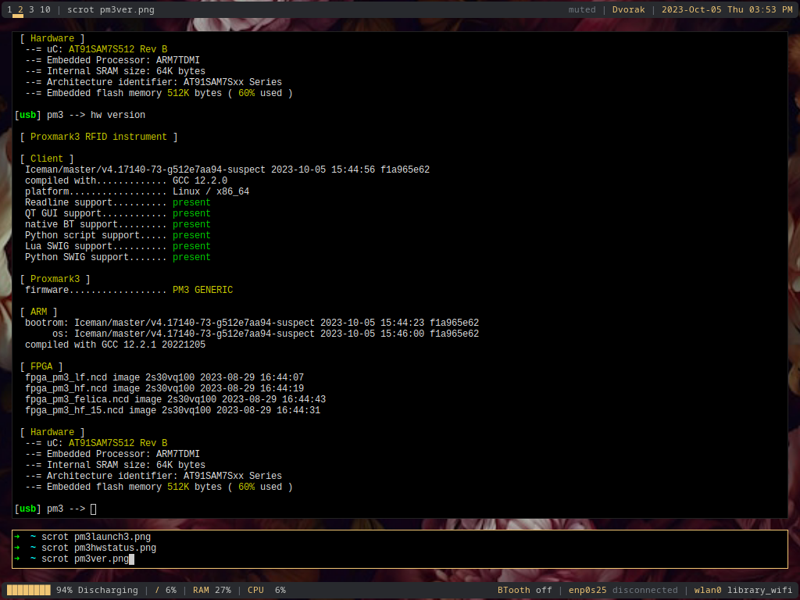Click 'scrot pm3hwstatus.png' line in lower terminal
Image resolution: width=800 pixels, height=600 pixels.
coord(99,548)
